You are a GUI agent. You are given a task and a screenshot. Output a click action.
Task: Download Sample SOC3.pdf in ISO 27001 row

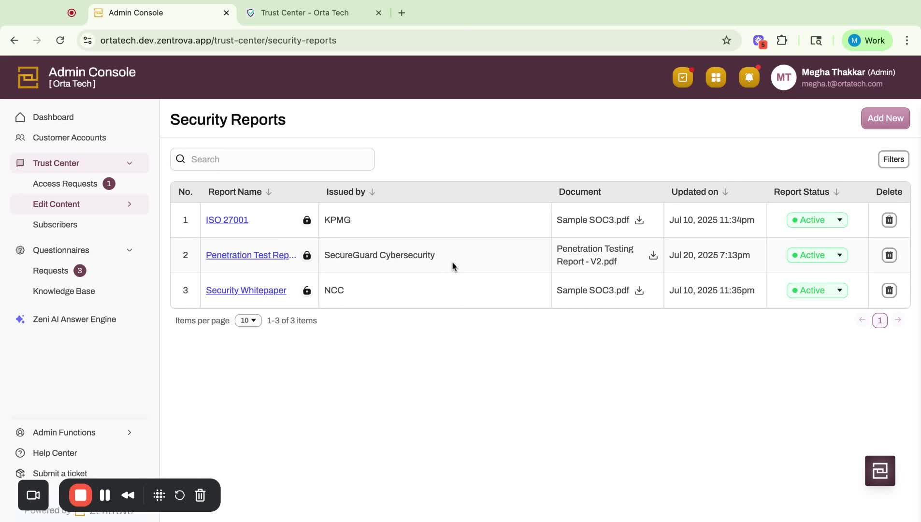tap(639, 220)
